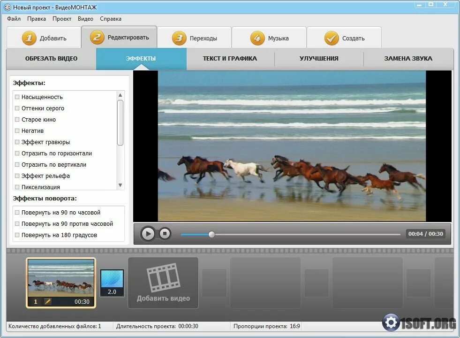Image resolution: width=460 pixels, height=338 pixels.
Task: Check Повернуть на 90 против часовой
Action: [17, 224]
